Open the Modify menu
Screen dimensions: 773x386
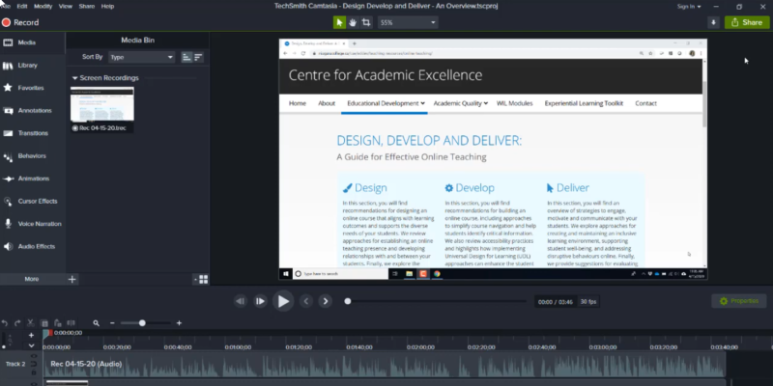pos(43,7)
